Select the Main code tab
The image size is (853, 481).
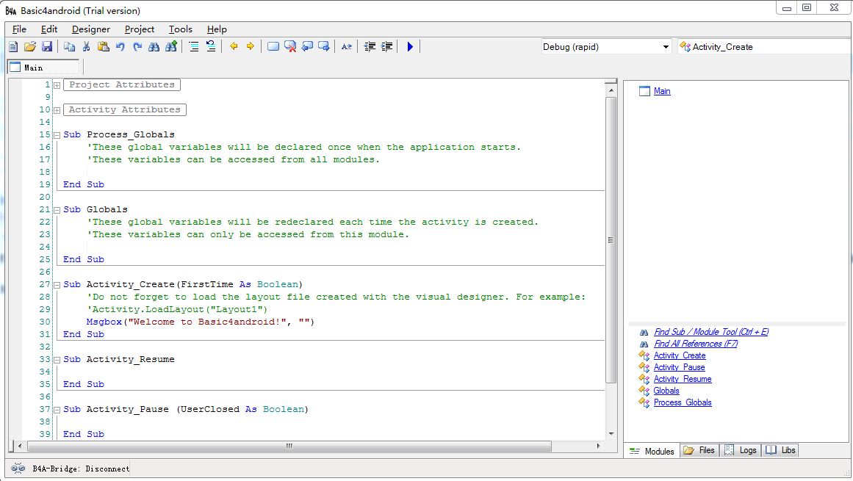(43, 68)
